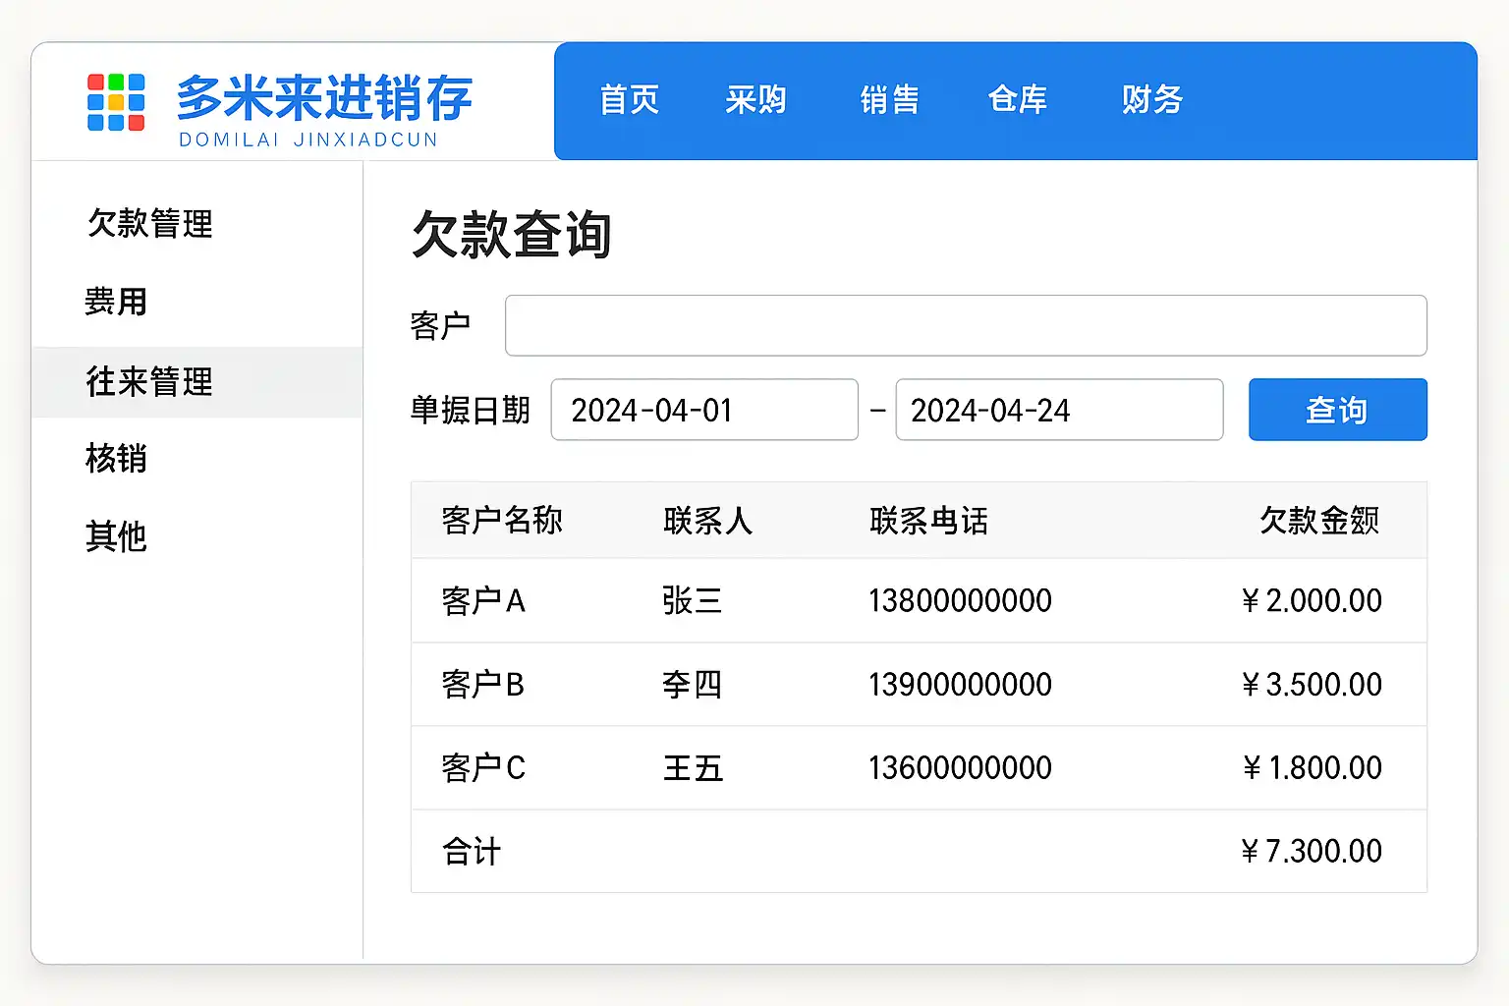Click the colorful grid app logo icon
The width and height of the screenshot is (1509, 1006).
click(116, 102)
